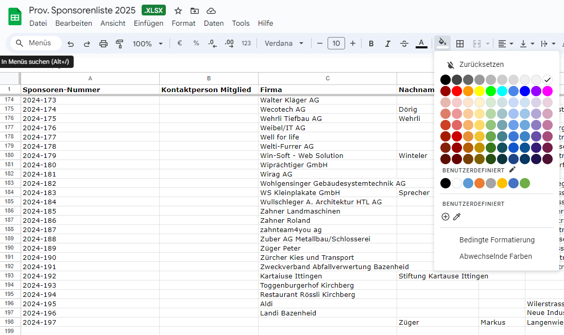This screenshot has height=335, width=564.
Task: Open the Format menu
Action: pyautogui.click(x=183, y=23)
